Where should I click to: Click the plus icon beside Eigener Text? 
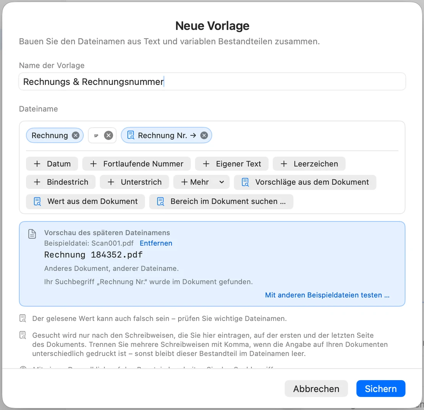pos(206,164)
